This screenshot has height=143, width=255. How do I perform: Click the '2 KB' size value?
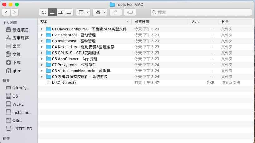click(211, 82)
